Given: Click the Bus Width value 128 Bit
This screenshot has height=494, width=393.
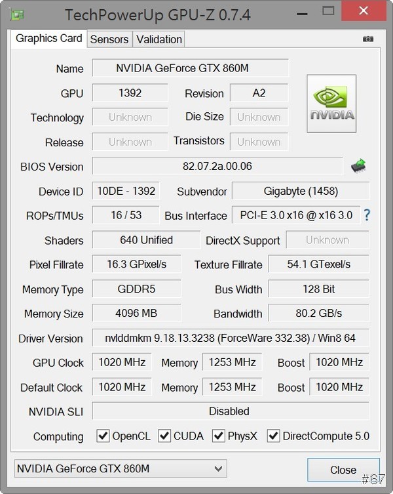Looking at the screenshot, I should (319, 289).
